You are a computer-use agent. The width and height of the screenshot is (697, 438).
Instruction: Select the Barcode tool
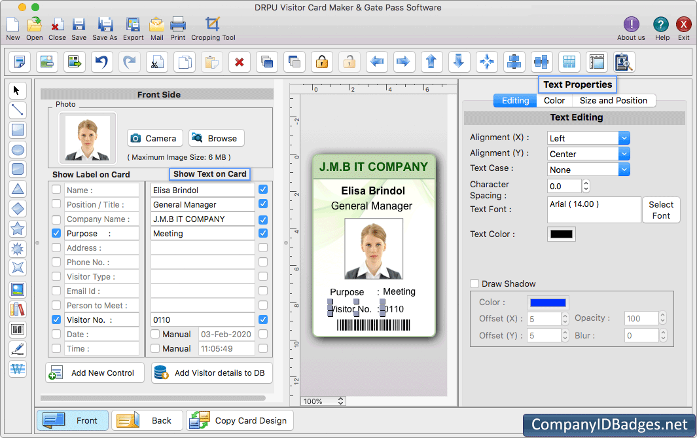click(x=17, y=329)
